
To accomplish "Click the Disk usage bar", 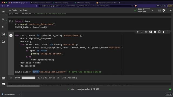I will pos(147,12).
